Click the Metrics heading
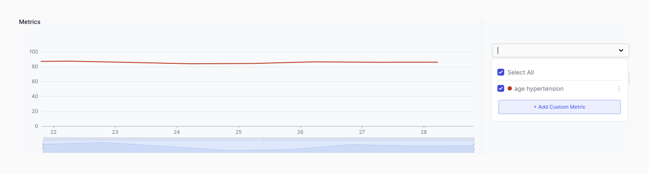The width and height of the screenshot is (649, 174). click(29, 22)
